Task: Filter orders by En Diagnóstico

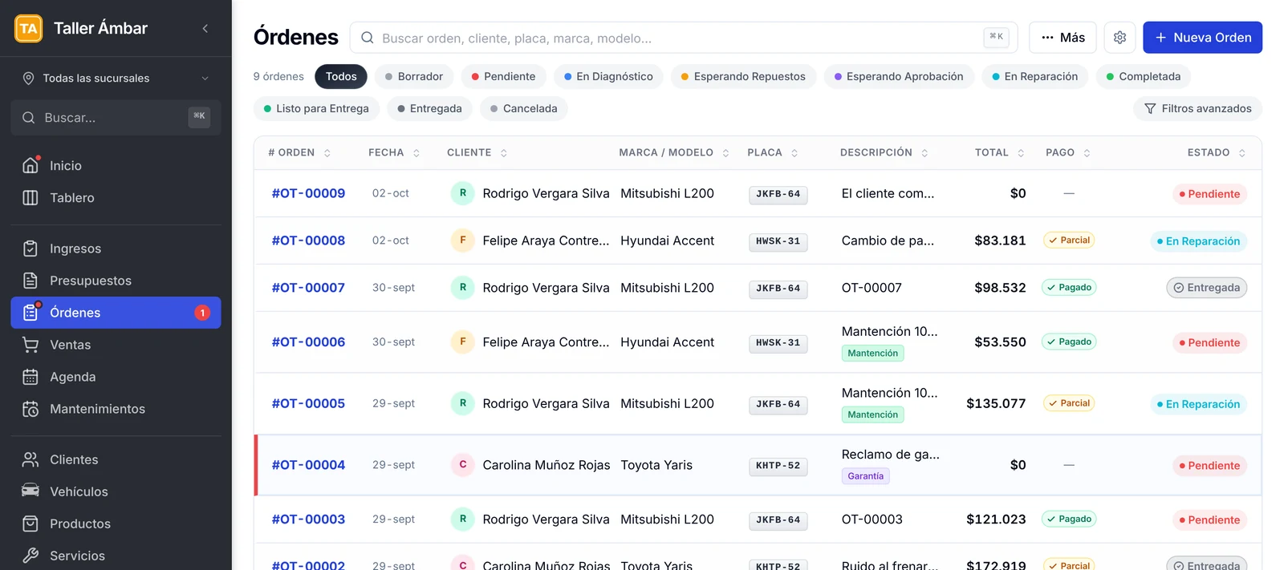Action: [x=608, y=76]
